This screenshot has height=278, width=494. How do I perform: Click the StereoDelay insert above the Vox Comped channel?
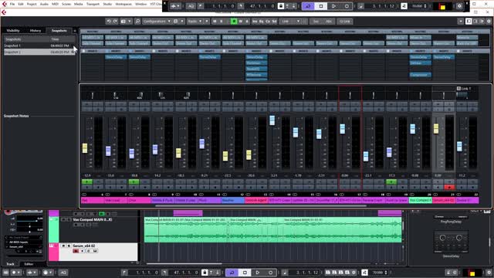(x=420, y=57)
